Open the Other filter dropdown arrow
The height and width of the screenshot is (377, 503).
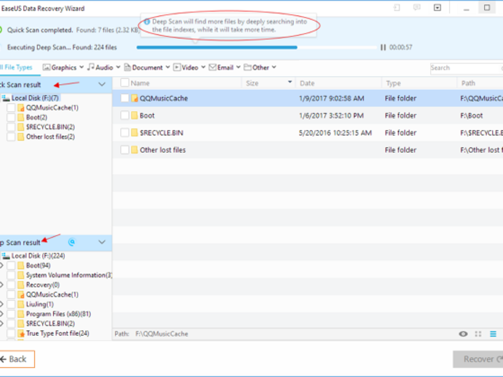coord(274,67)
